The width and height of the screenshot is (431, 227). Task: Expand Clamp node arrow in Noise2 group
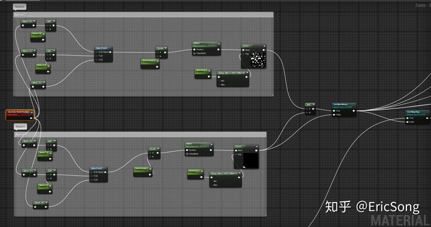click(247, 73)
